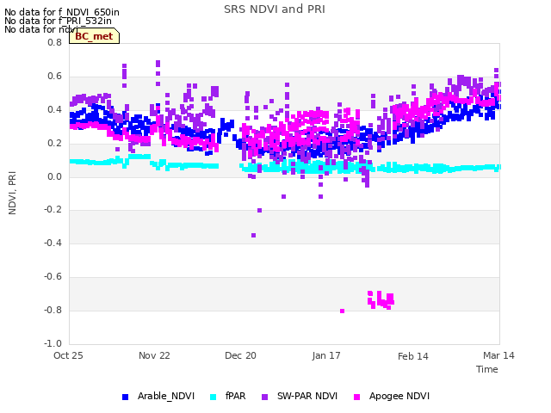Image resolution: width=551 pixels, height=413 pixels.
Task: Click the 0.8 y-axis tick label
Action: (x=54, y=42)
